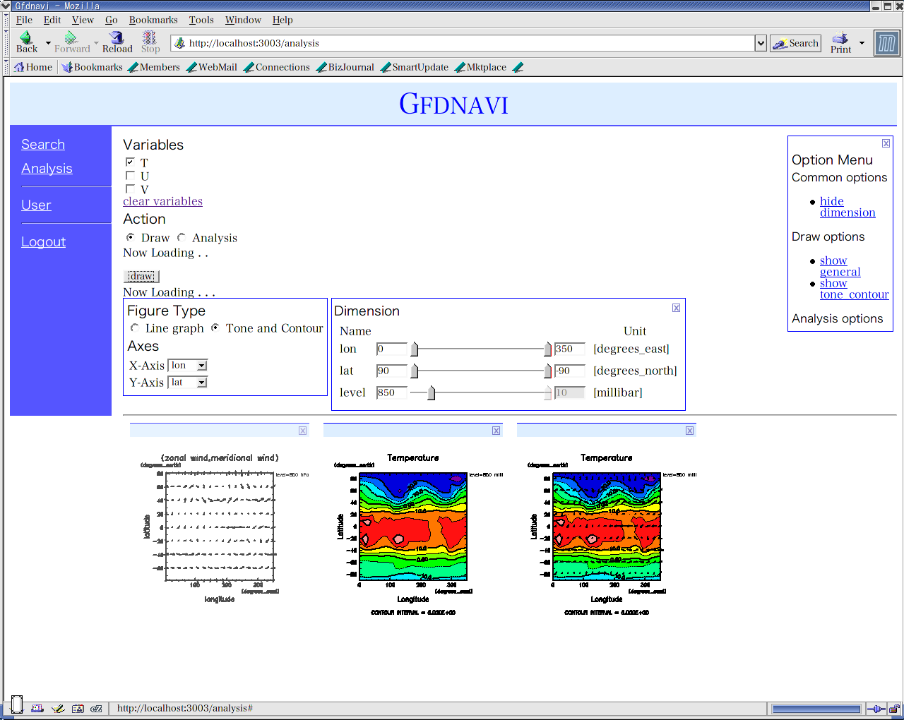This screenshot has width=904, height=720.
Task: Close the Dimension panel
Action: click(676, 308)
